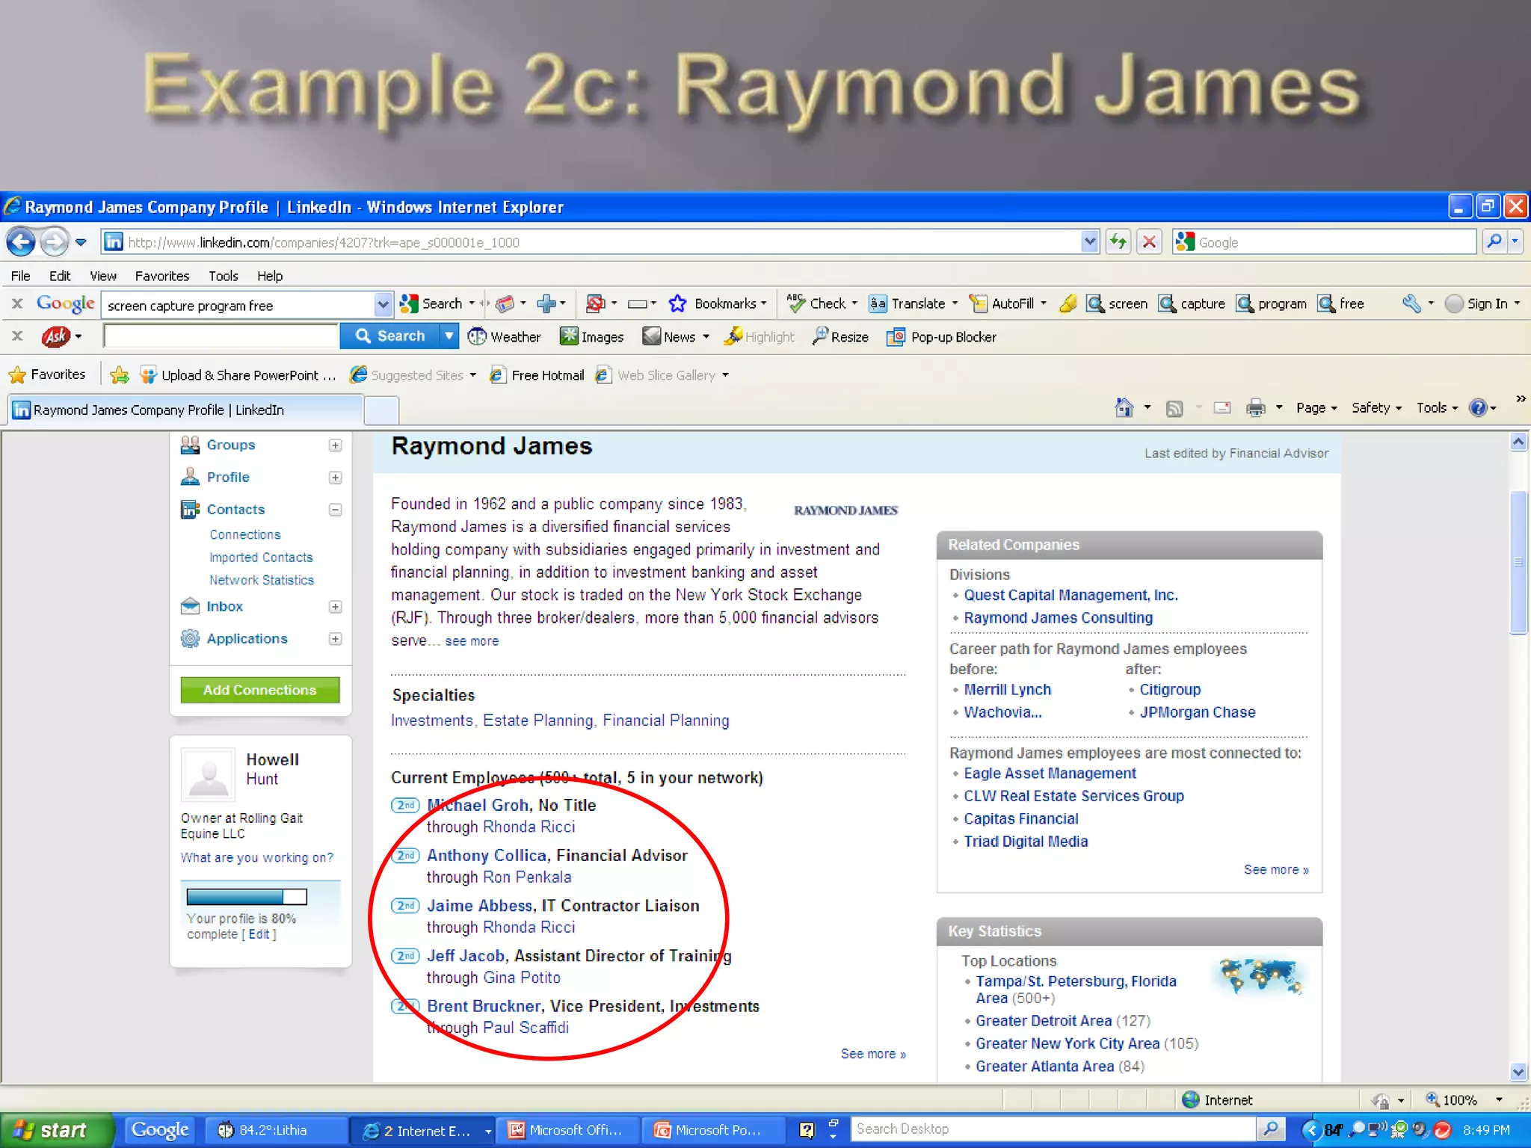The height and width of the screenshot is (1148, 1531).
Task: Click the Resize icon on Ask toolbar
Action: 820,336
